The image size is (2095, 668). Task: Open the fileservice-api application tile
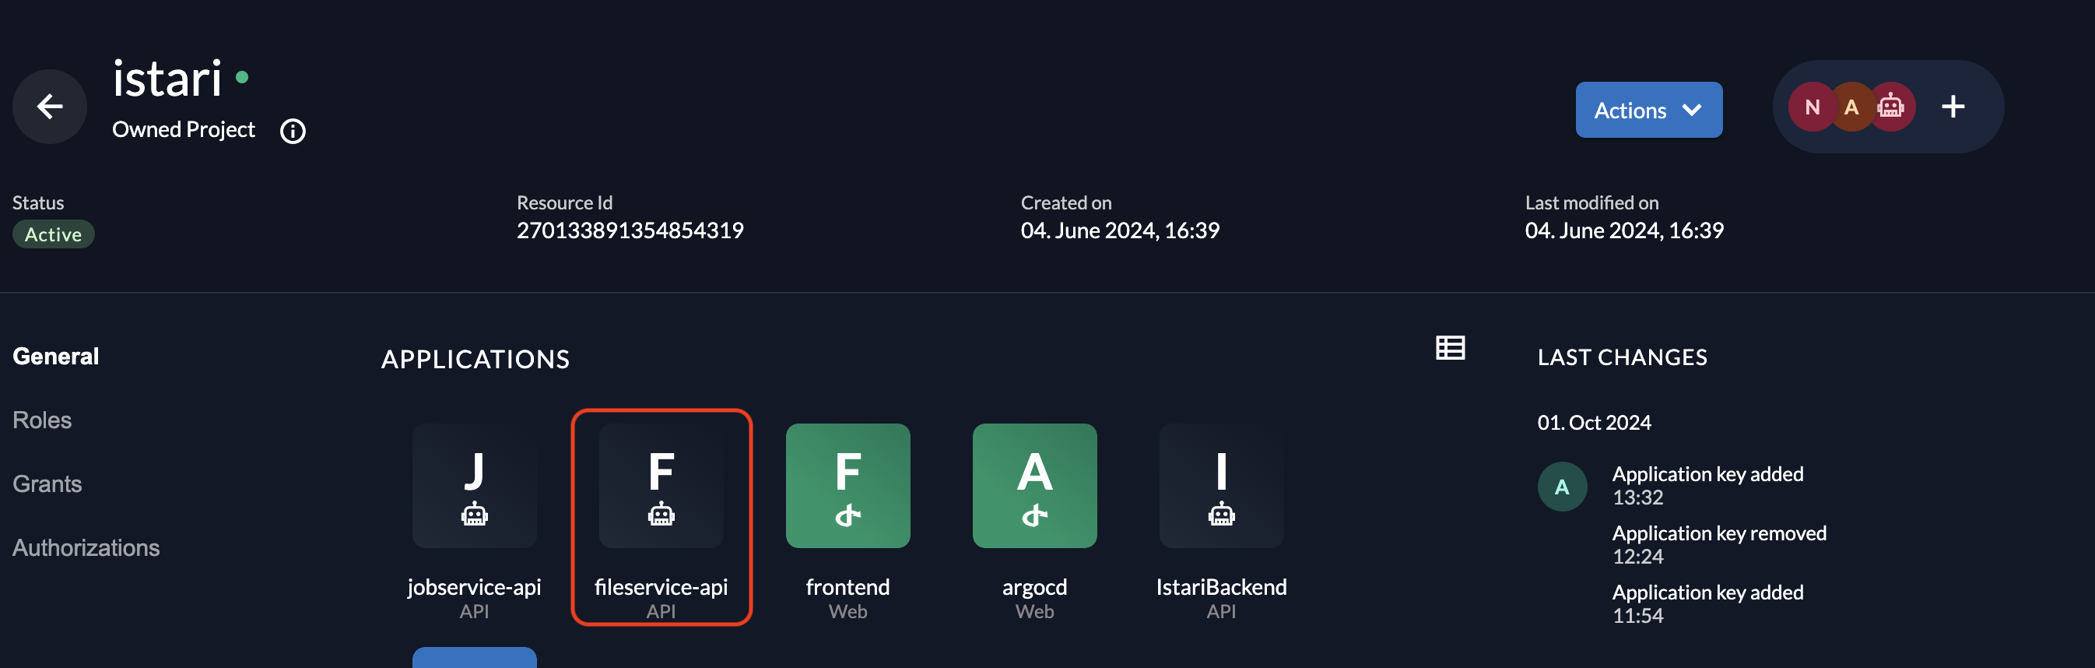coord(661,486)
